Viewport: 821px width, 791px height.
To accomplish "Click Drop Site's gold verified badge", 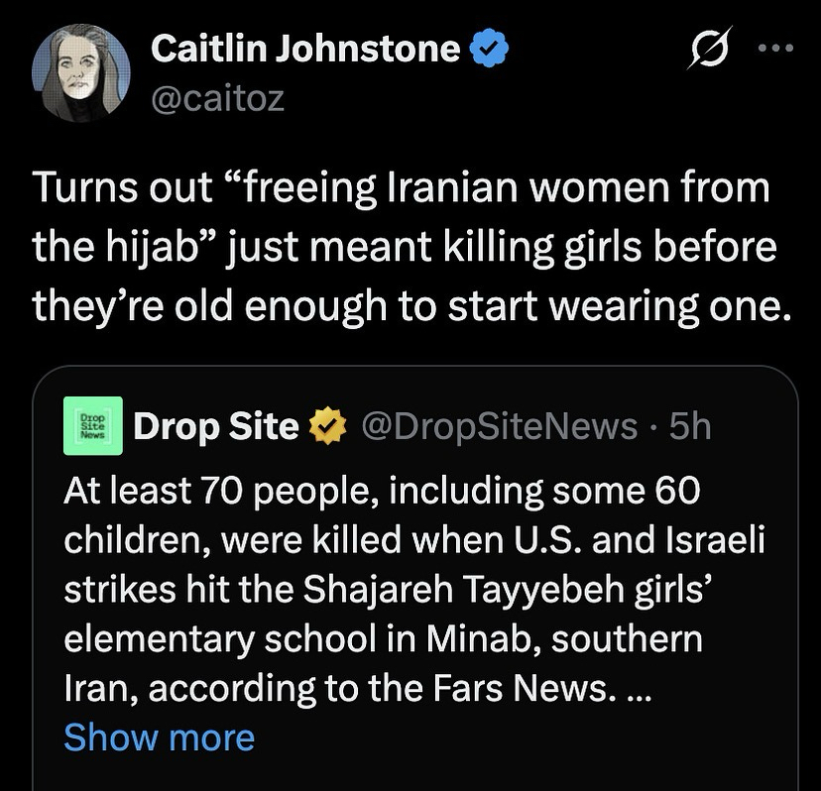I will coord(326,426).
